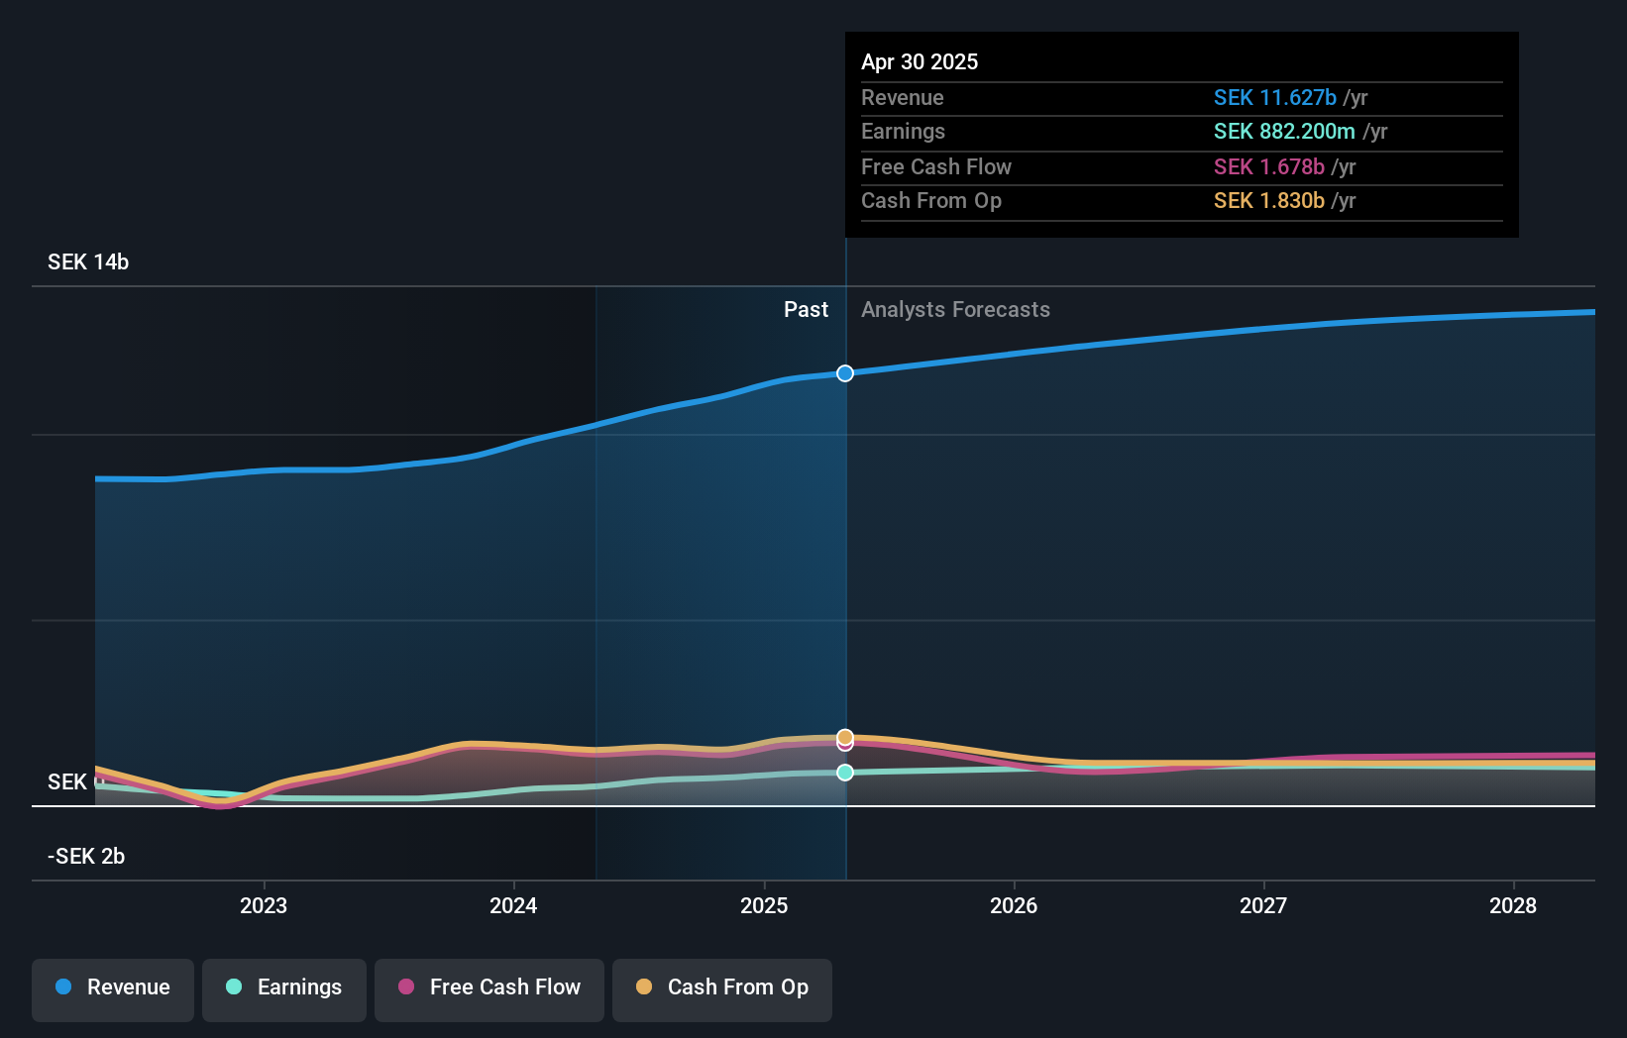Image resolution: width=1627 pixels, height=1038 pixels.
Task: Click the pink Free Cash Flow legend dot
Action: pos(406,986)
